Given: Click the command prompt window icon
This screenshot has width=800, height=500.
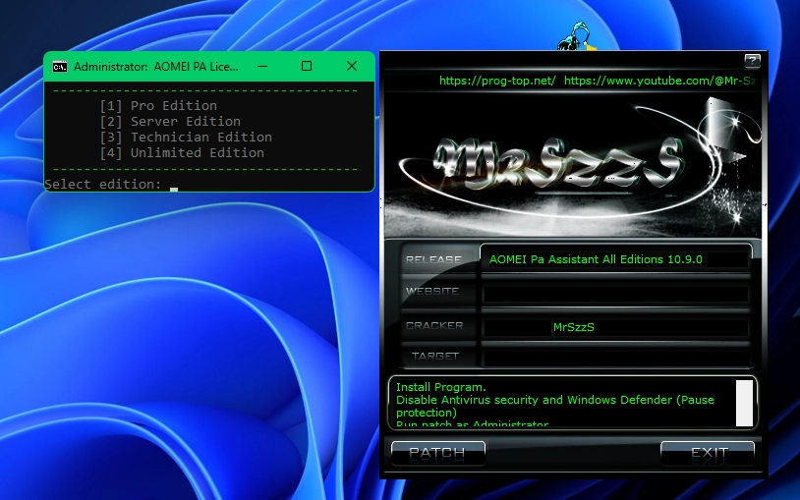Looking at the screenshot, I should pyautogui.click(x=60, y=67).
